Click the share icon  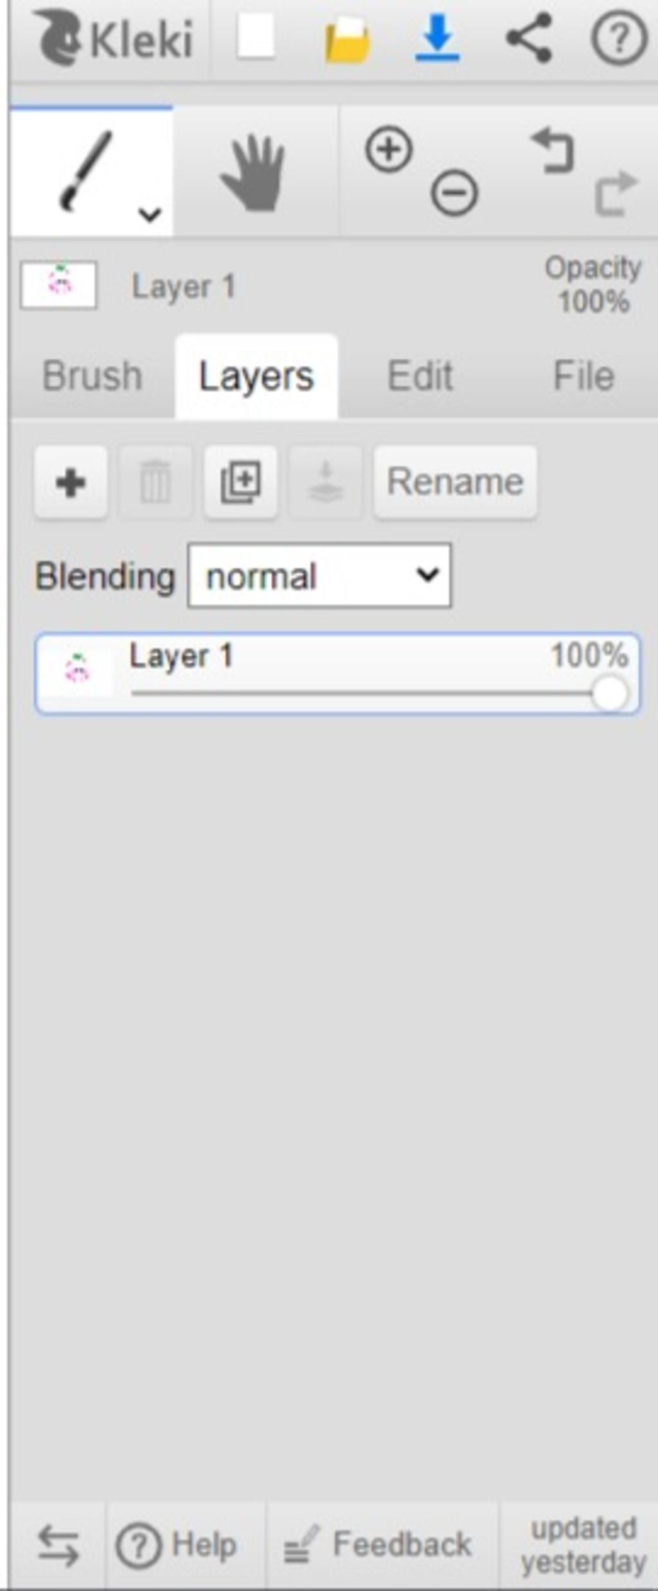click(x=529, y=39)
